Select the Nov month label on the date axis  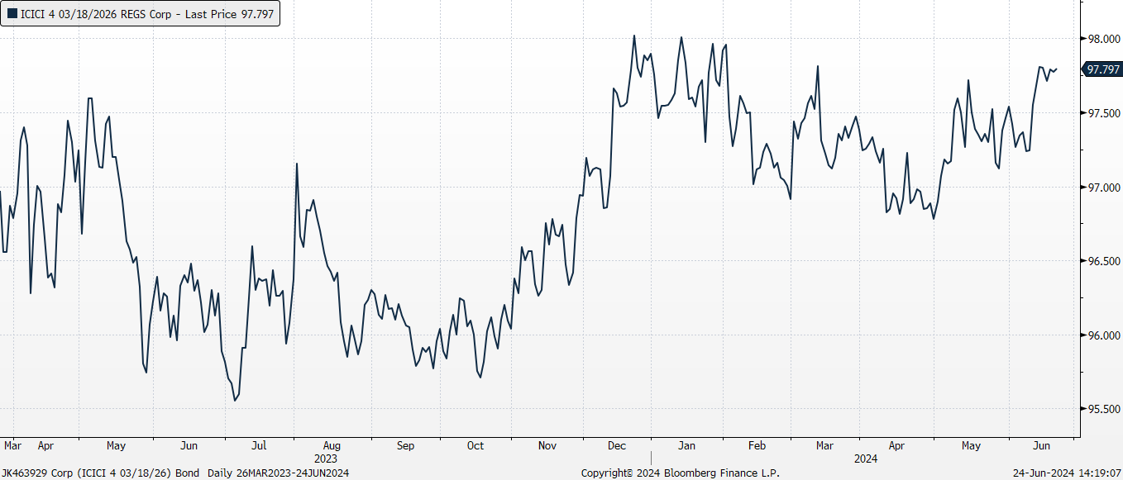[x=547, y=445]
